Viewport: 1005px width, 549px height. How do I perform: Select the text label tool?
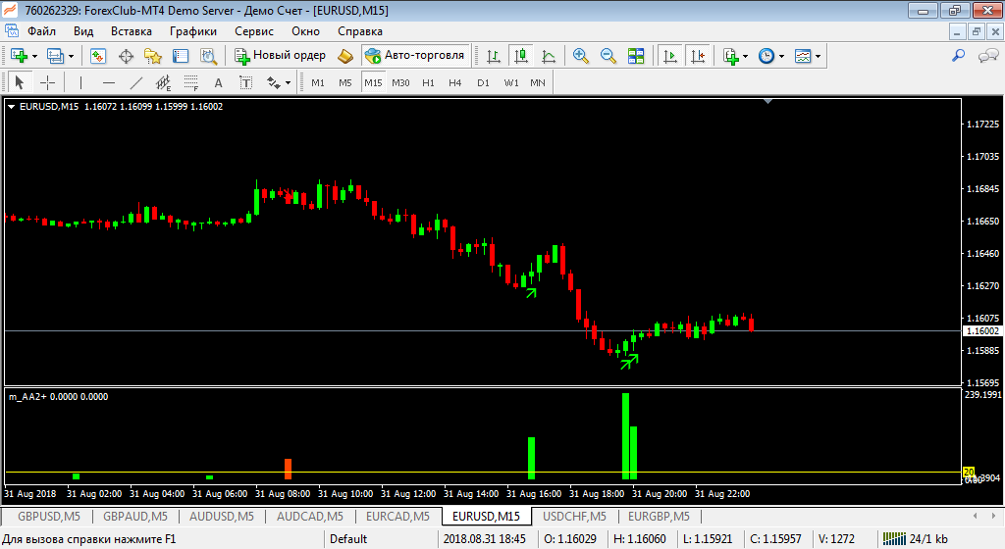click(245, 82)
